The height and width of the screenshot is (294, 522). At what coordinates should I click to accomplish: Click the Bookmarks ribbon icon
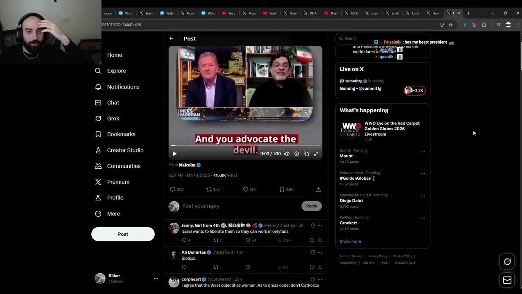pyautogui.click(x=98, y=134)
